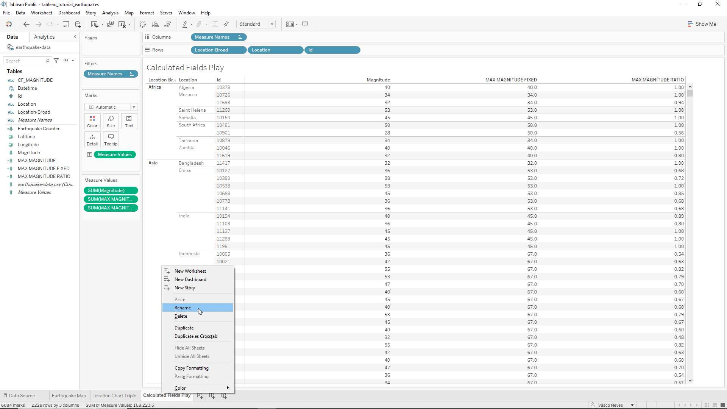The height and width of the screenshot is (409, 727).
Task: Choose Duplicate as Crosstab in context menu
Action: point(198,336)
